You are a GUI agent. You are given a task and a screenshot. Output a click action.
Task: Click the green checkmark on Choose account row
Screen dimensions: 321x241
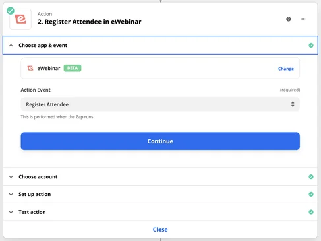(311, 176)
